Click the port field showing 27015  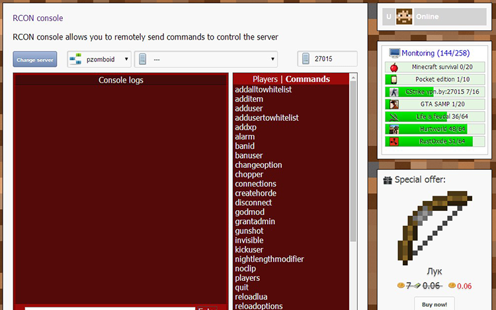[x=327, y=59]
